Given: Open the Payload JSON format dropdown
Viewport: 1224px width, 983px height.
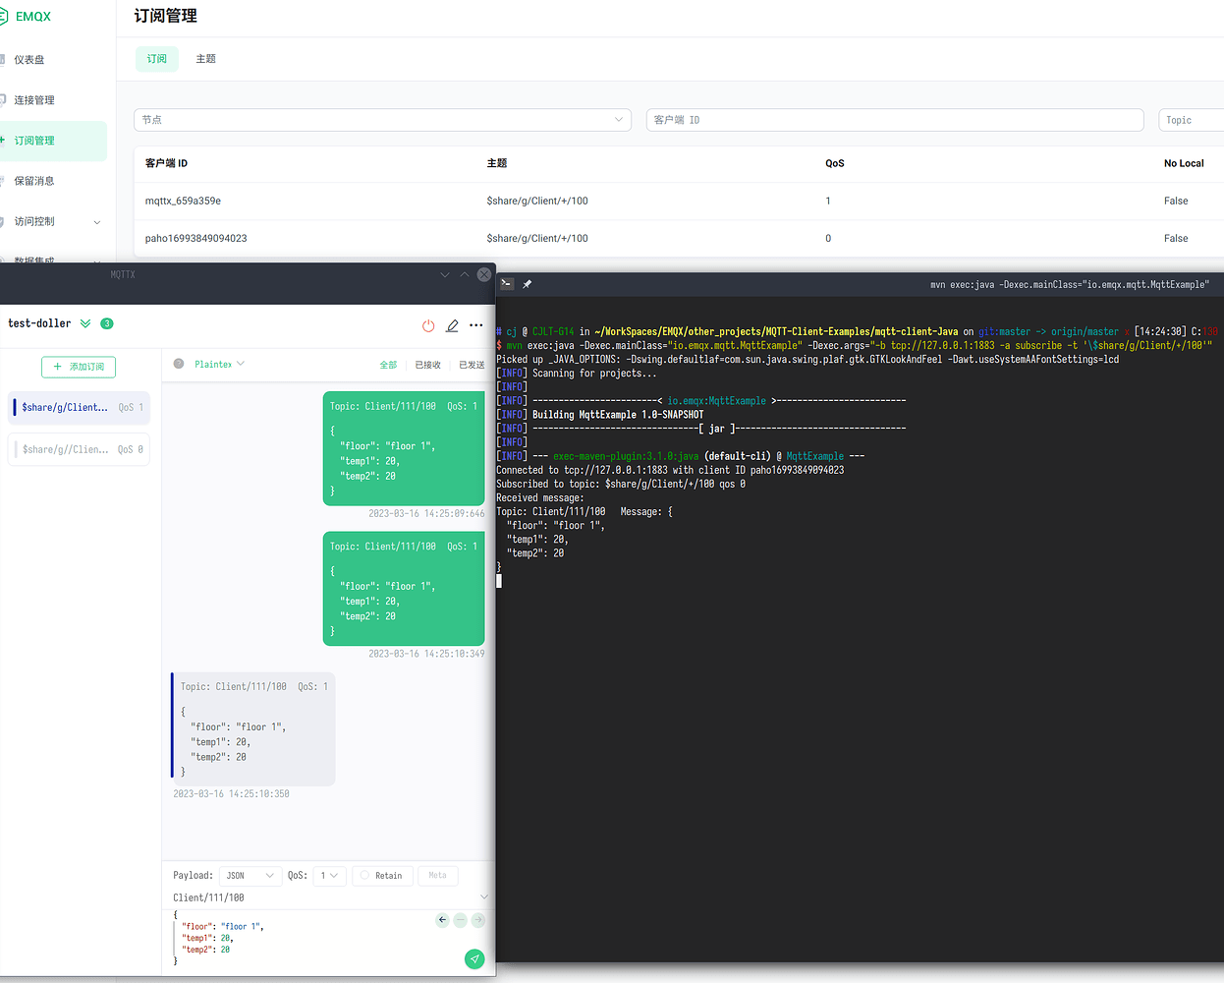Looking at the screenshot, I should coord(250,875).
